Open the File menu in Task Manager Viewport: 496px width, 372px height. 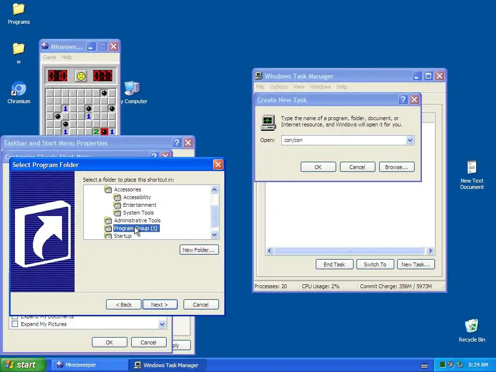(260, 87)
